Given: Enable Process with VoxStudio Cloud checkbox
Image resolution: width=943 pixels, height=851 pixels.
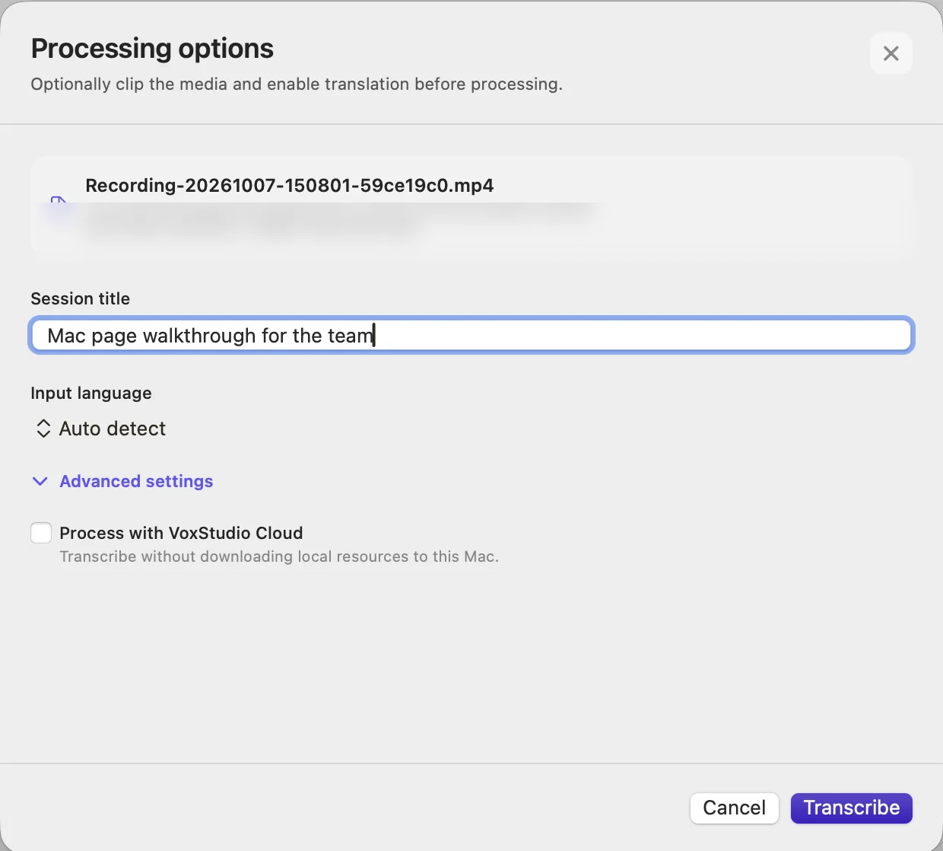Looking at the screenshot, I should coord(41,533).
